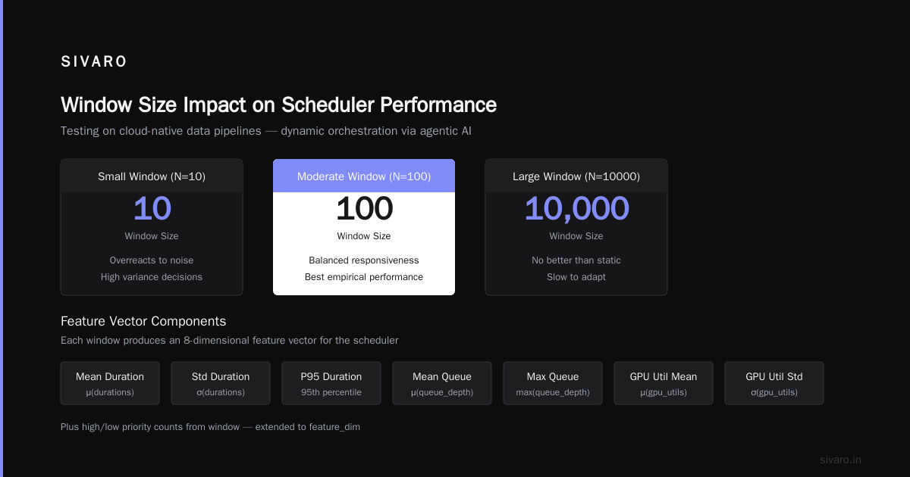Click the SIVARO logo text
Viewport: 910px width, 477px height.
click(x=94, y=62)
